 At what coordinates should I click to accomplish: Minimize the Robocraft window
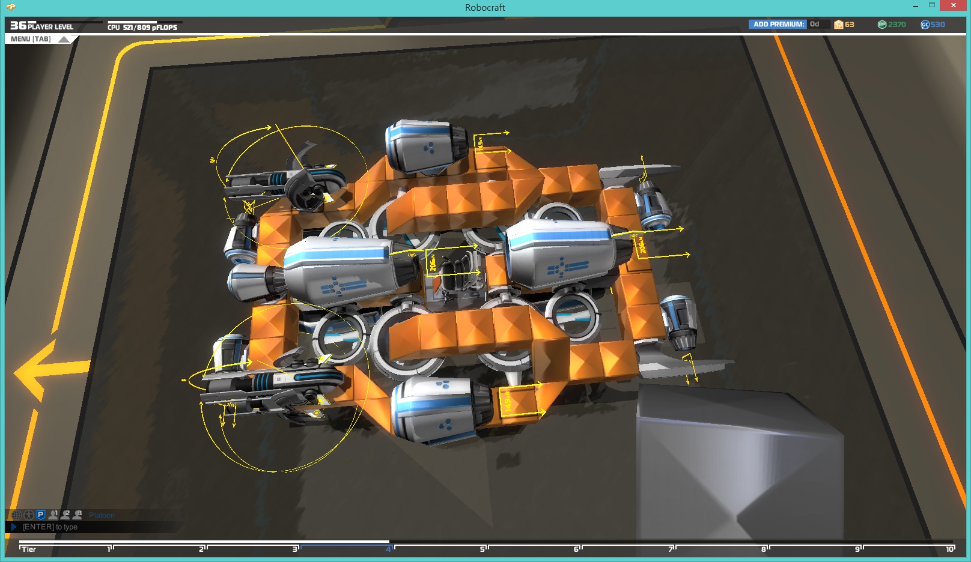tap(916, 7)
